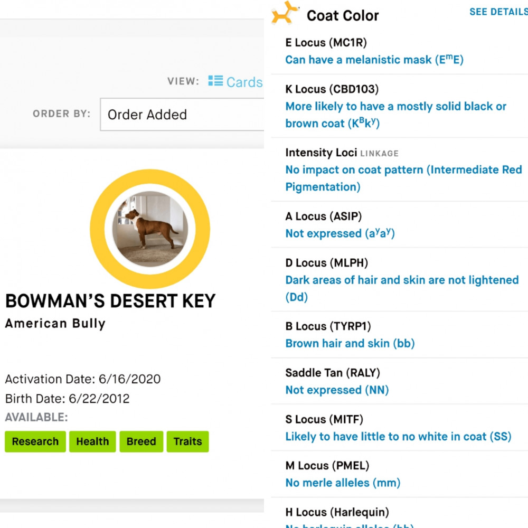The height and width of the screenshot is (528, 528).
Task: Open Saddle Tan Not expressed (NN) link
Action: click(x=337, y=390)
